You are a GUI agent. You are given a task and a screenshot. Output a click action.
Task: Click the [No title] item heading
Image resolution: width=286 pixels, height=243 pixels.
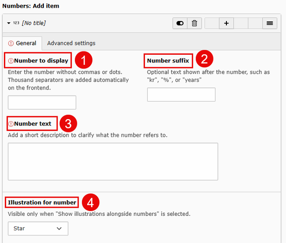coord(34,23)
